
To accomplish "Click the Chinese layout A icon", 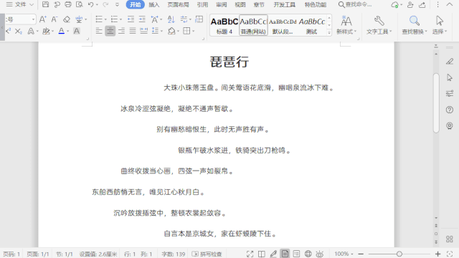I will [154, 19].
